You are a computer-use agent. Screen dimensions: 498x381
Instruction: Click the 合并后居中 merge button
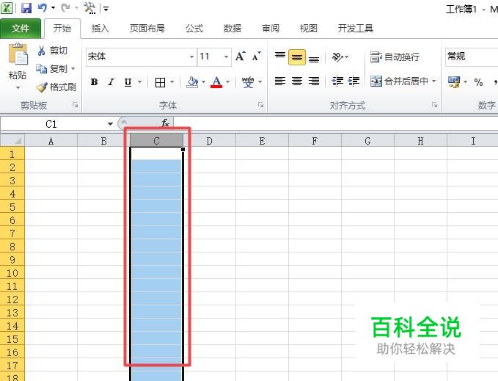399,81
